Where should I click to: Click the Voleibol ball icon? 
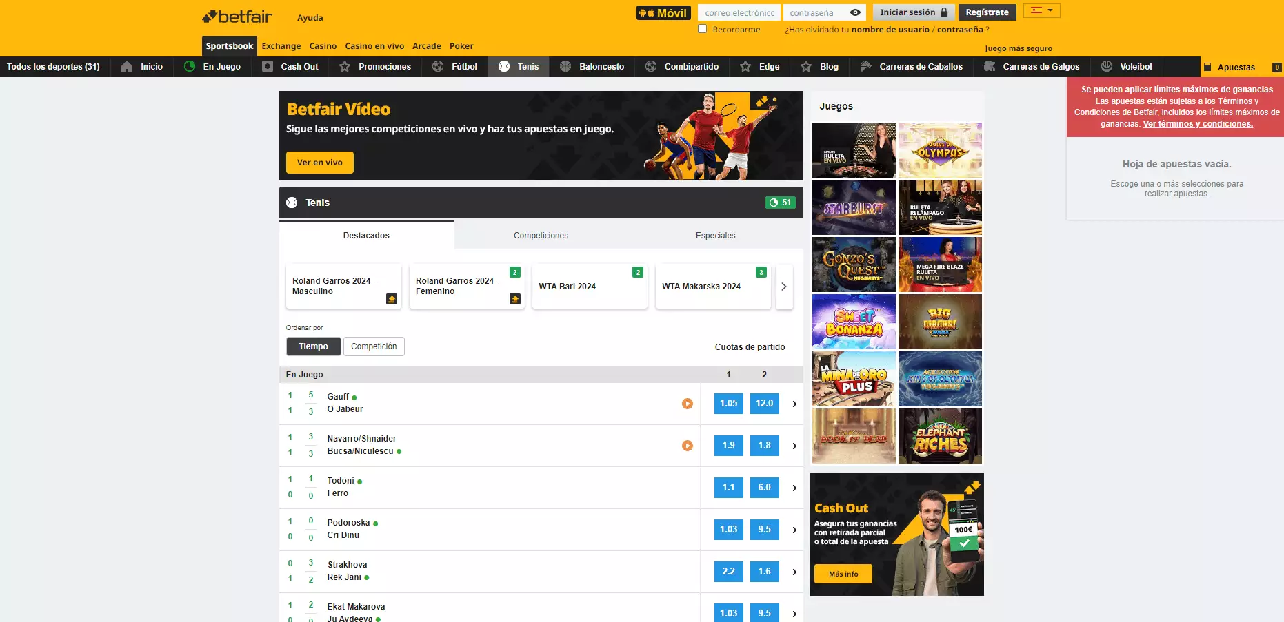point(1107,67)
